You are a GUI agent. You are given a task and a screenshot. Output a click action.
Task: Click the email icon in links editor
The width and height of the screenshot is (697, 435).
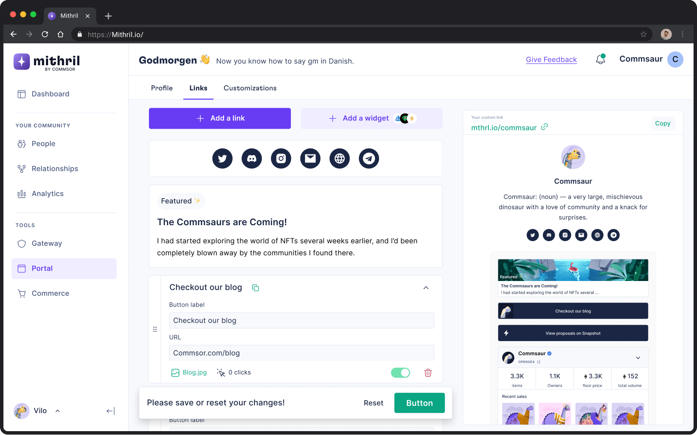(x=310, y=159)
